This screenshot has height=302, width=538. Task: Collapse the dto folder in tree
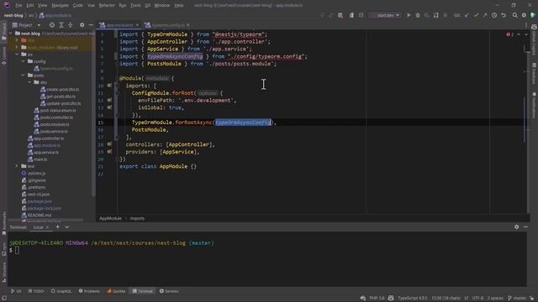click(29, 82)
